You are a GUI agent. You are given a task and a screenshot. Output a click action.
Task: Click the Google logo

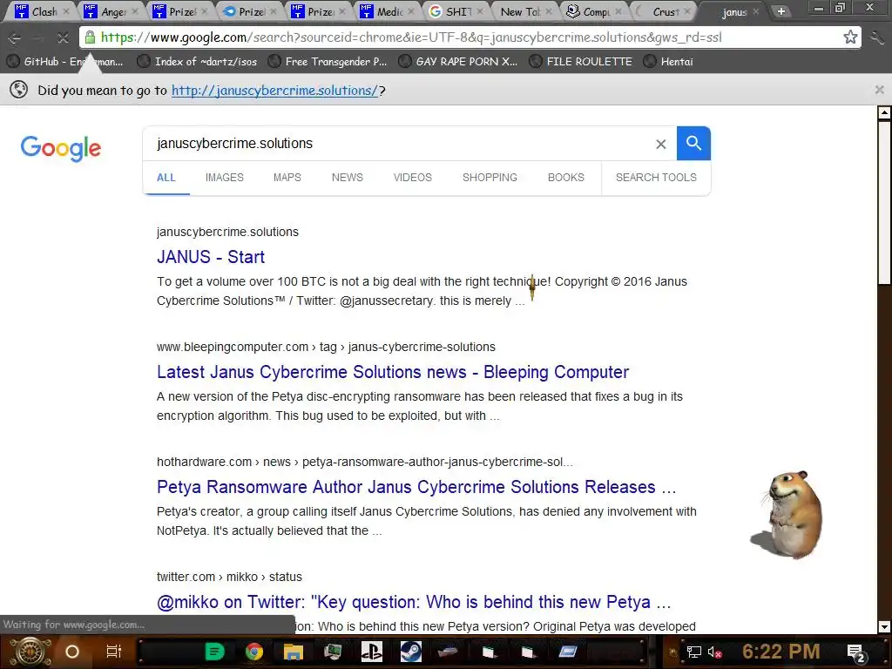[61, 148]
